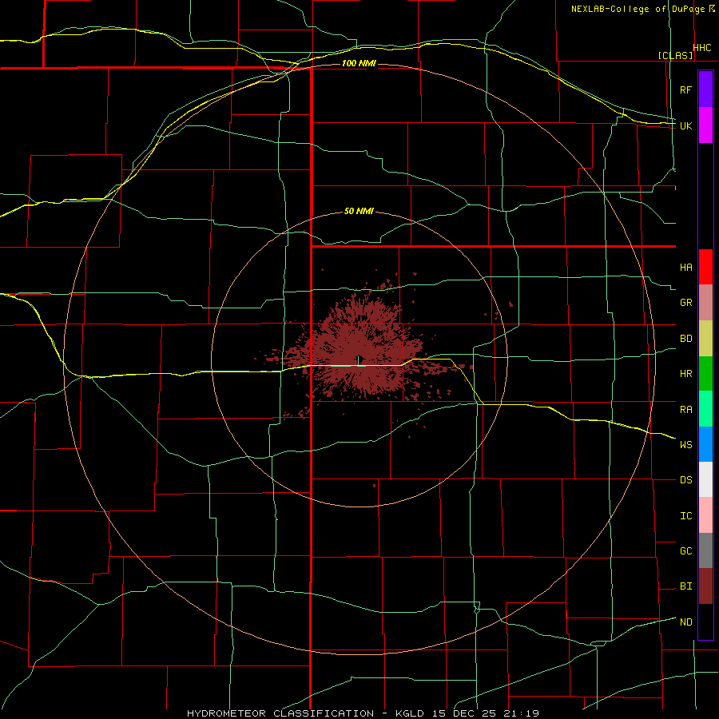The image size is (719, 719).
Task: Click the WS legend label
Action: pos(685,445)
